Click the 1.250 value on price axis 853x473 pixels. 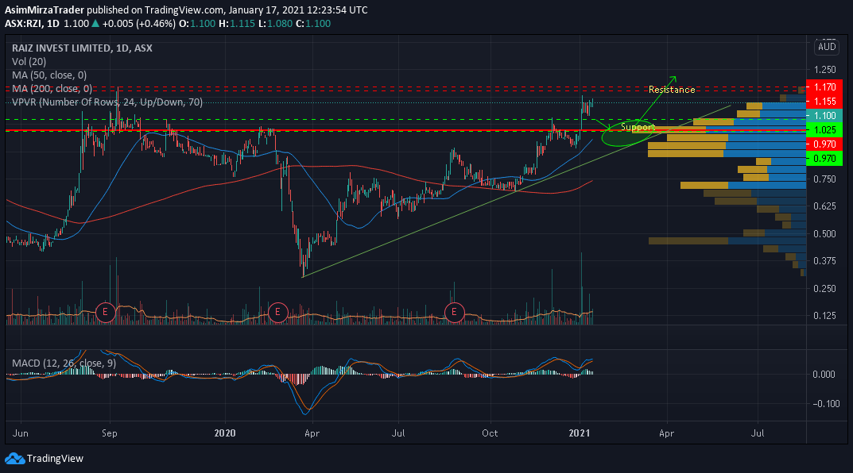pos(824,70)
